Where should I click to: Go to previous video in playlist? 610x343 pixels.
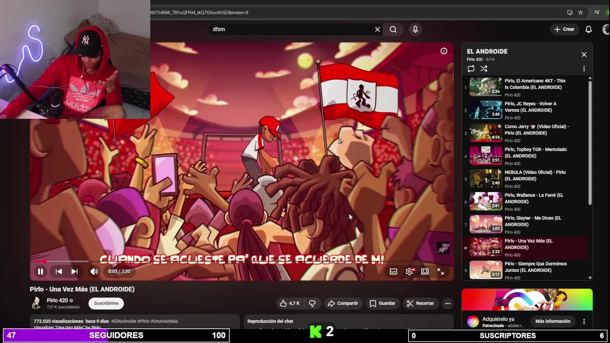[59, 272]
